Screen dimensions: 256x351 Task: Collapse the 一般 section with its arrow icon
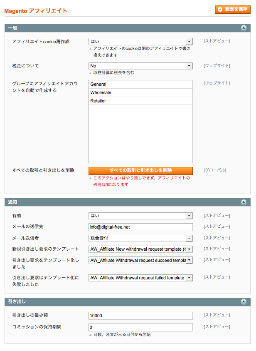244,28
